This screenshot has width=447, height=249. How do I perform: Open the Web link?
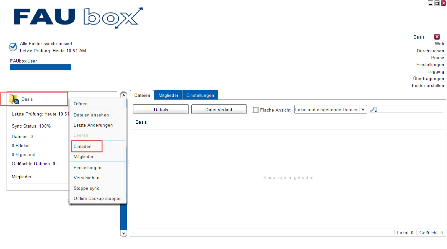[x=439, y=44]
